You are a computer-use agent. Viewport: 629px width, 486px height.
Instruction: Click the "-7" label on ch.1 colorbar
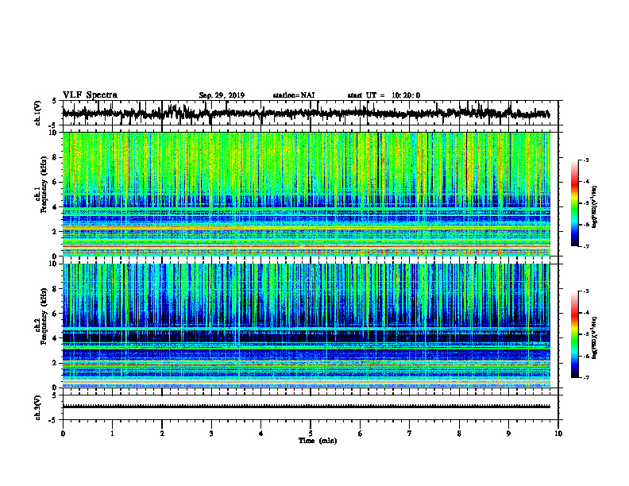point(586,246)
